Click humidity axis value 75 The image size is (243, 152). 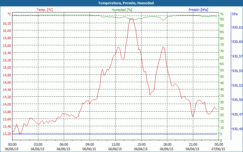pos(222,45)
